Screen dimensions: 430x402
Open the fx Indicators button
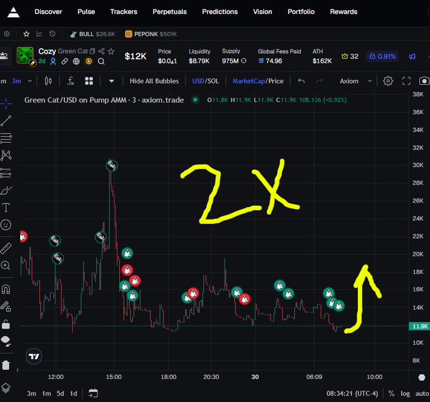[71, 81]
